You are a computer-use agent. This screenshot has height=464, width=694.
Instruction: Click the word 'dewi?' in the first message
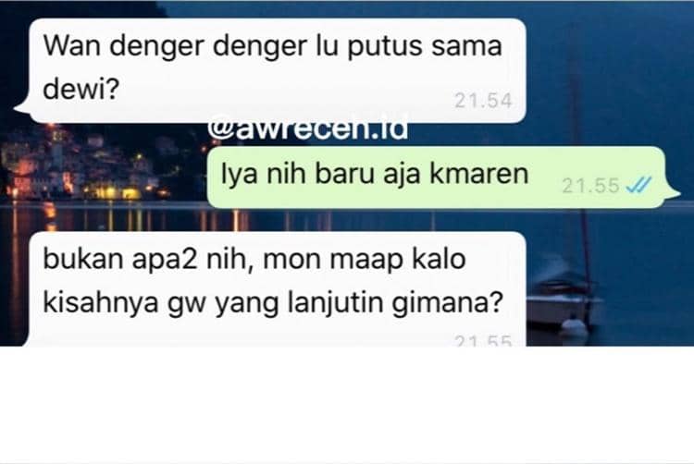81,89
